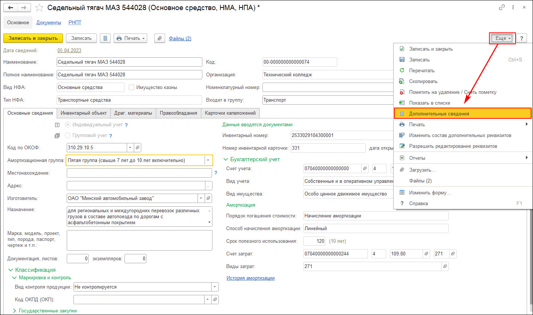The height and width of the screenshot is (315, 533).
Task: Switch to the Драг. материалы tab
Action: [133, 113]
